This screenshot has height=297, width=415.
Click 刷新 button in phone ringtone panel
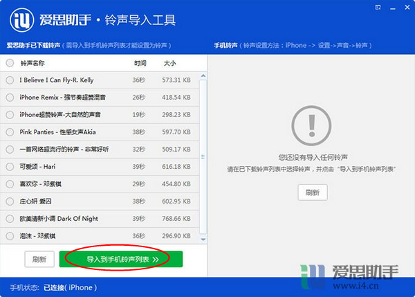pyautogui.click(x=313, y=192)
